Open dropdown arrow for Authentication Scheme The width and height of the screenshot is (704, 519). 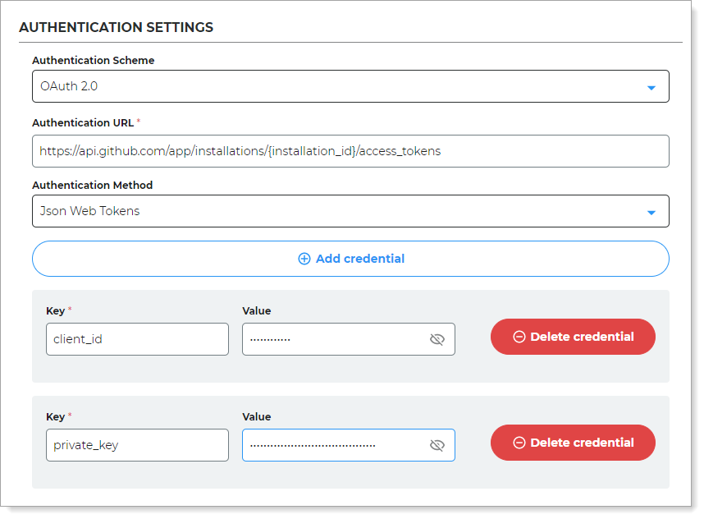[651, 87]
